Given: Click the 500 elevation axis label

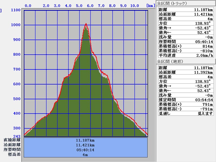Looking at the screenshot, I should (17, 99).
